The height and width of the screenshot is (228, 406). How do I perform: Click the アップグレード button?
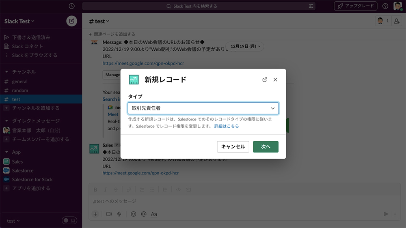356,6
